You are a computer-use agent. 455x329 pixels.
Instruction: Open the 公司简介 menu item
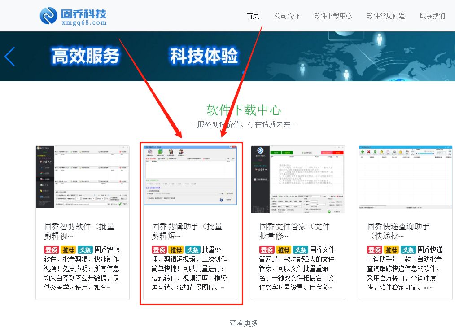click(287, 16)
